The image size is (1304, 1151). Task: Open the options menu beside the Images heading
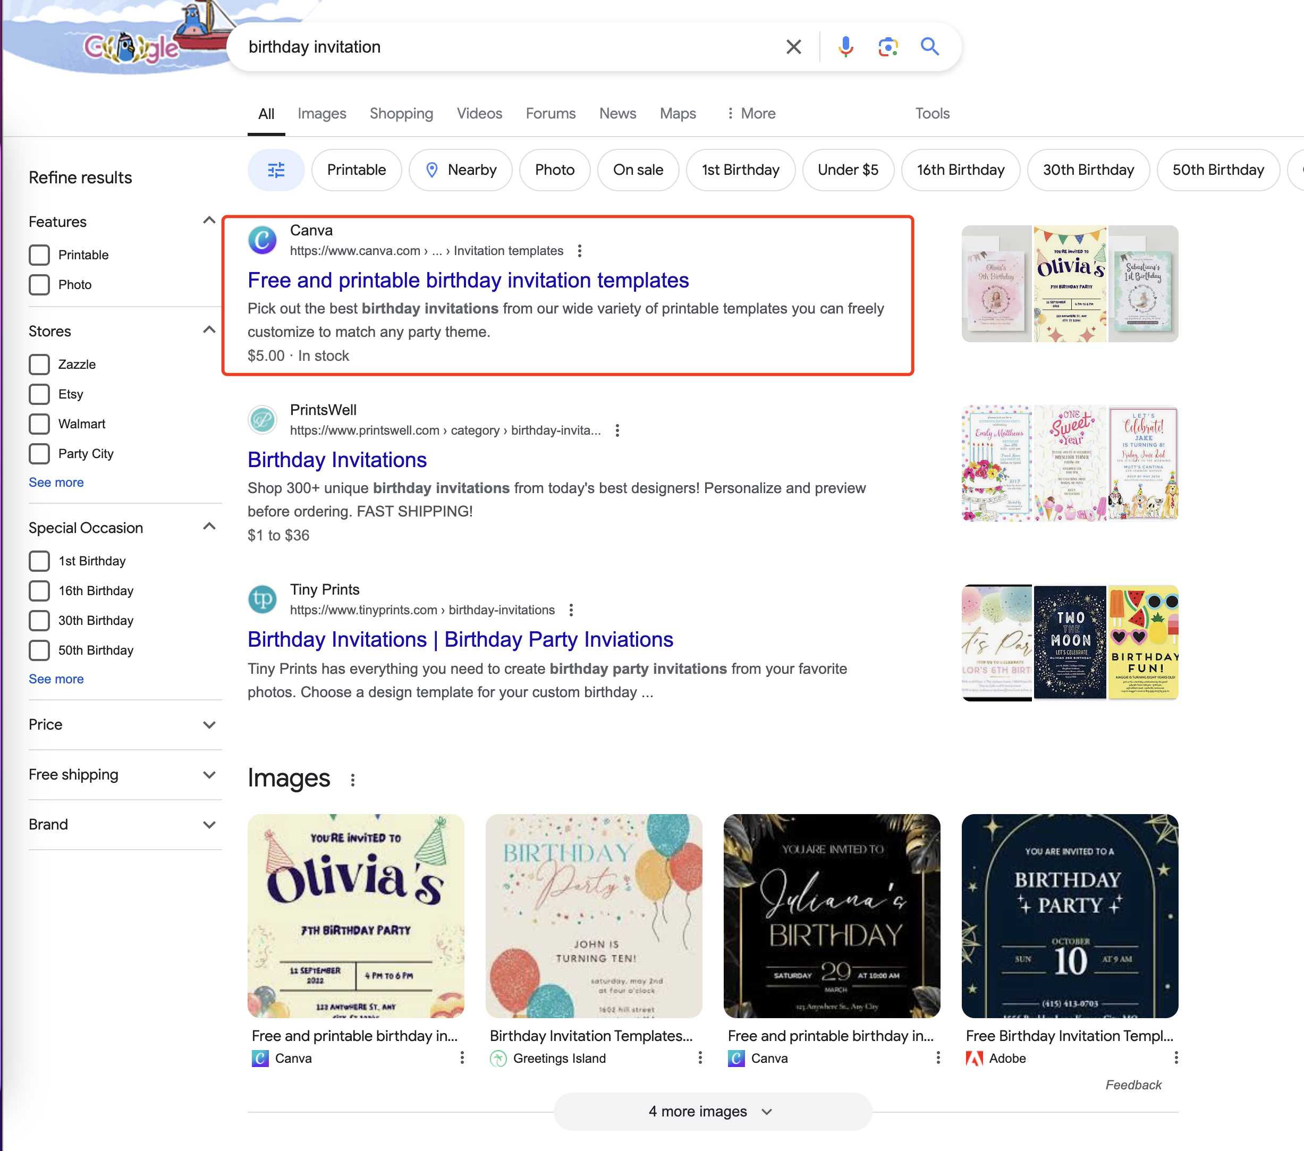point(353,780)
